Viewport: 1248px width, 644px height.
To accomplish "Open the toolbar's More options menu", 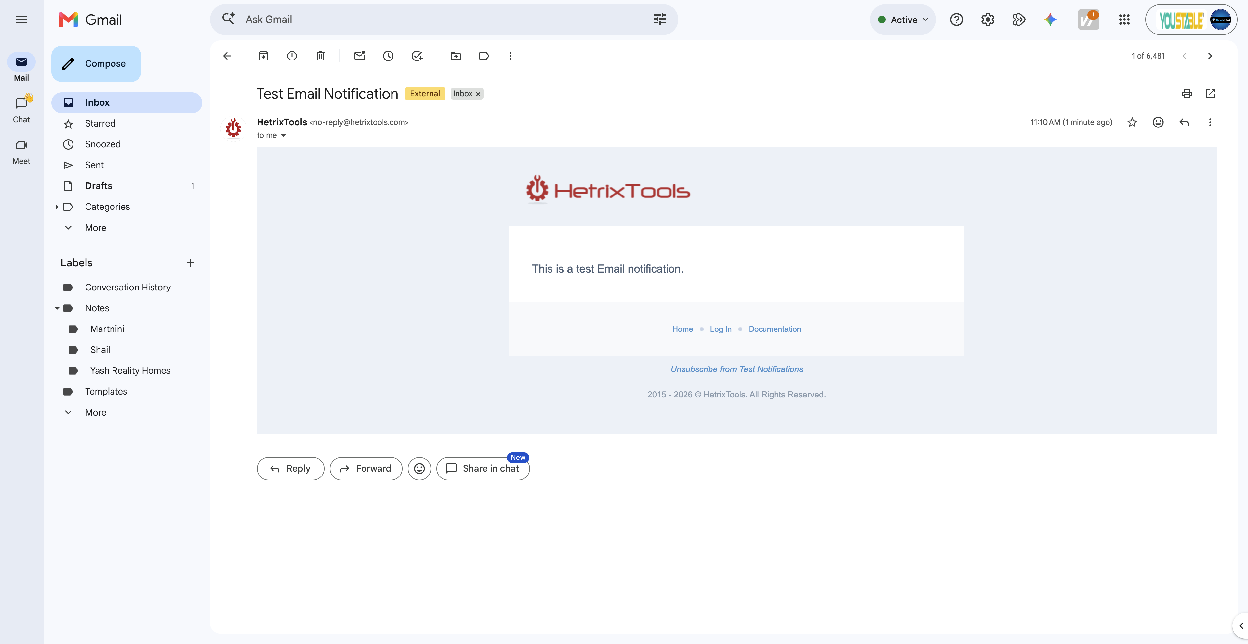I will point(510,56).
